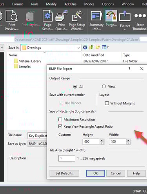The height and width of the screenshot is (194, 147).
Task: Click the File name field
Action: 37,136
